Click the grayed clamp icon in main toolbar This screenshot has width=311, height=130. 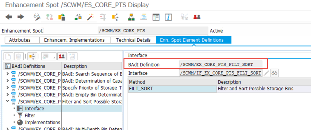point(103,17)
